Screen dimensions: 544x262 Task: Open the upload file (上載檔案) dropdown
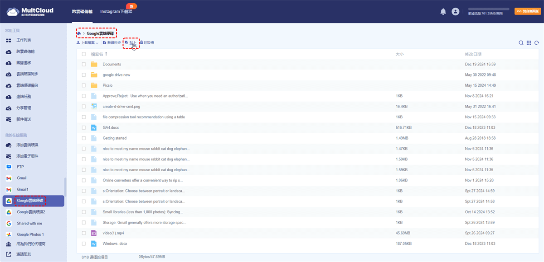[87, 42]
